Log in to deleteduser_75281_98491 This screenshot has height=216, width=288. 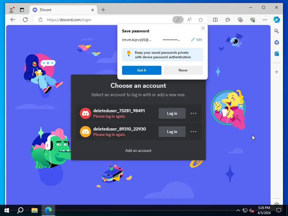[x=172, y=114]
